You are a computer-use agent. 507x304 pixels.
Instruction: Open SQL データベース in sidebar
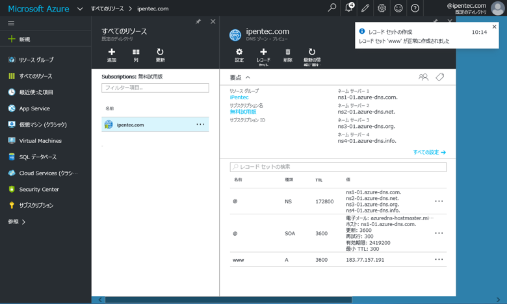[32, 157]
